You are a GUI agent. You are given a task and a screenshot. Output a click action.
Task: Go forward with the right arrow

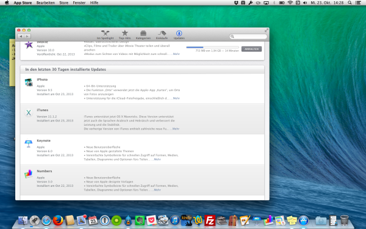coord(27,37)
